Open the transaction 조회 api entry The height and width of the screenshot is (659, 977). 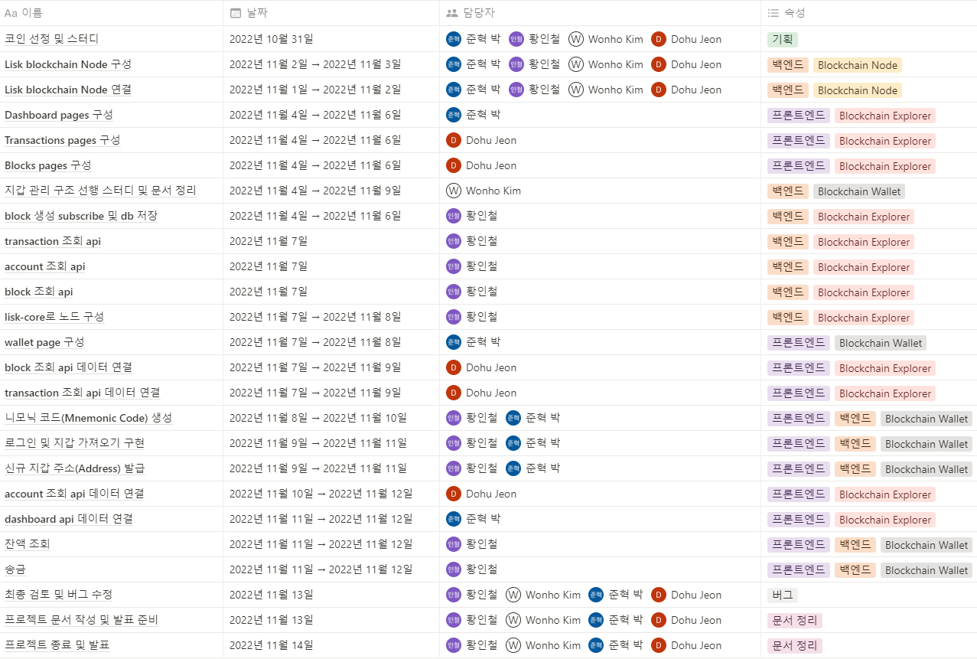[53, 241]
